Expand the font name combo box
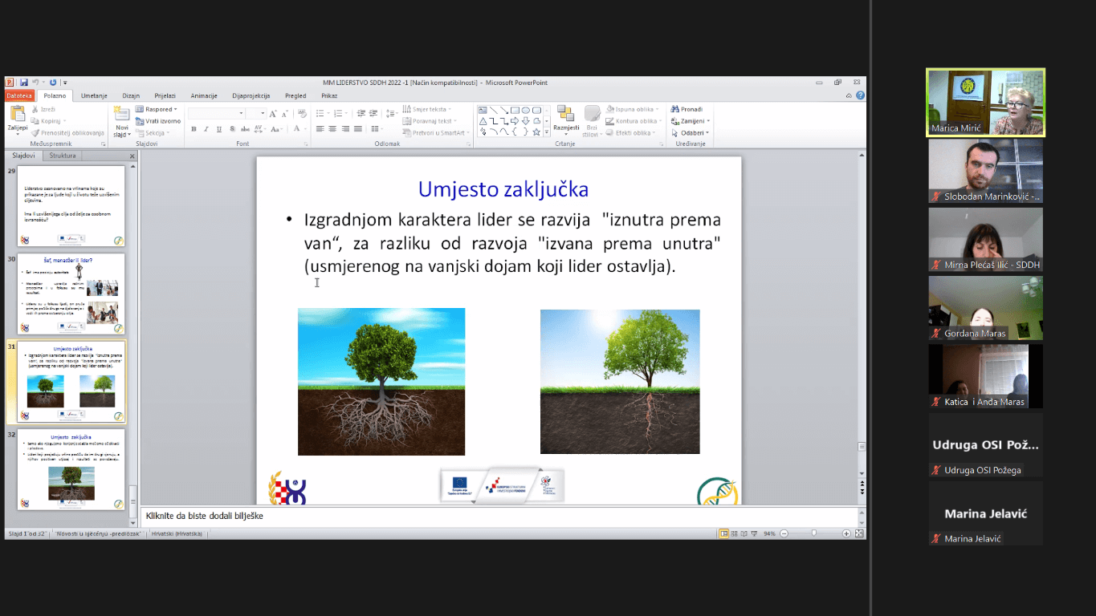This screenshot has height=616, width=1096. point(240,114)
